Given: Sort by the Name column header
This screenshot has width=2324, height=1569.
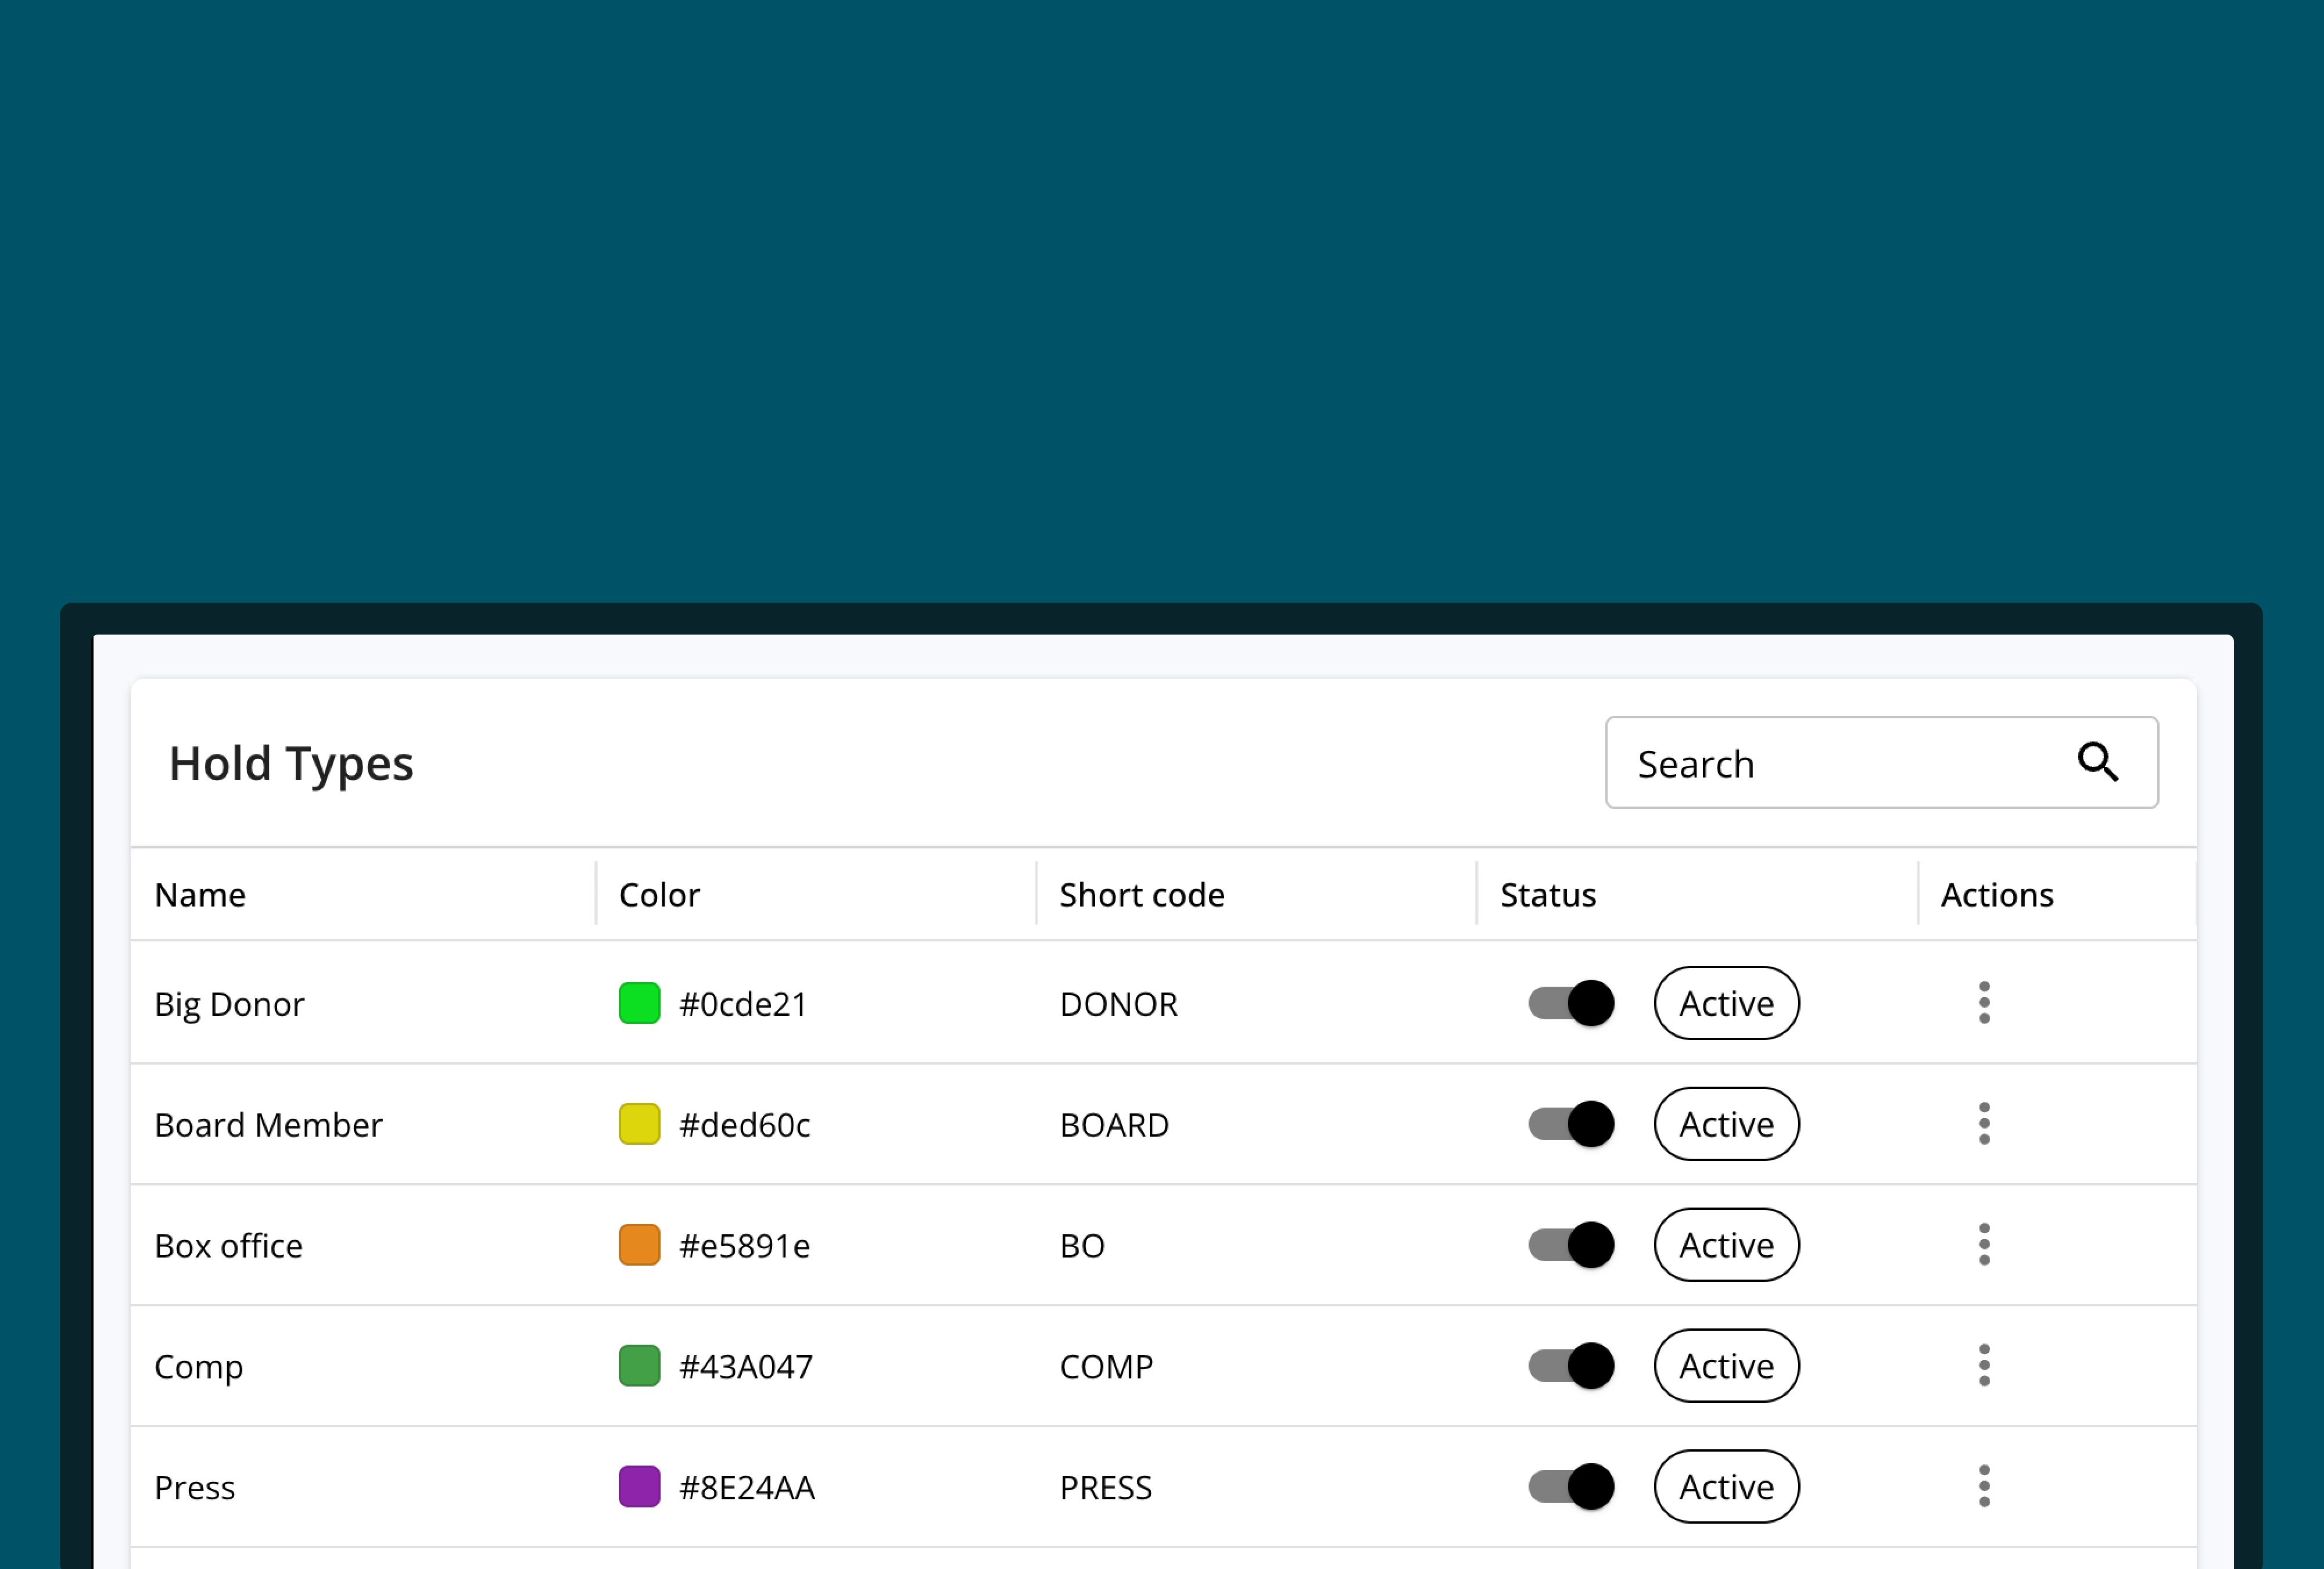Looking at the screenshot, I should (x=200, y=894).
